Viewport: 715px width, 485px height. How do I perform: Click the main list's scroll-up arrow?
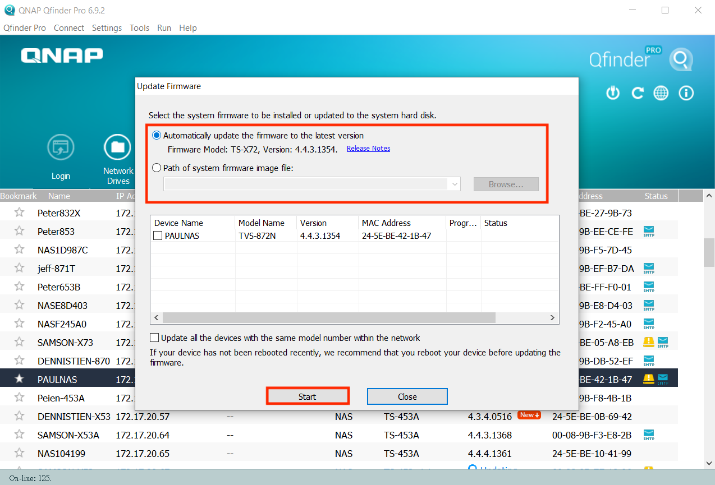[709, 196]
